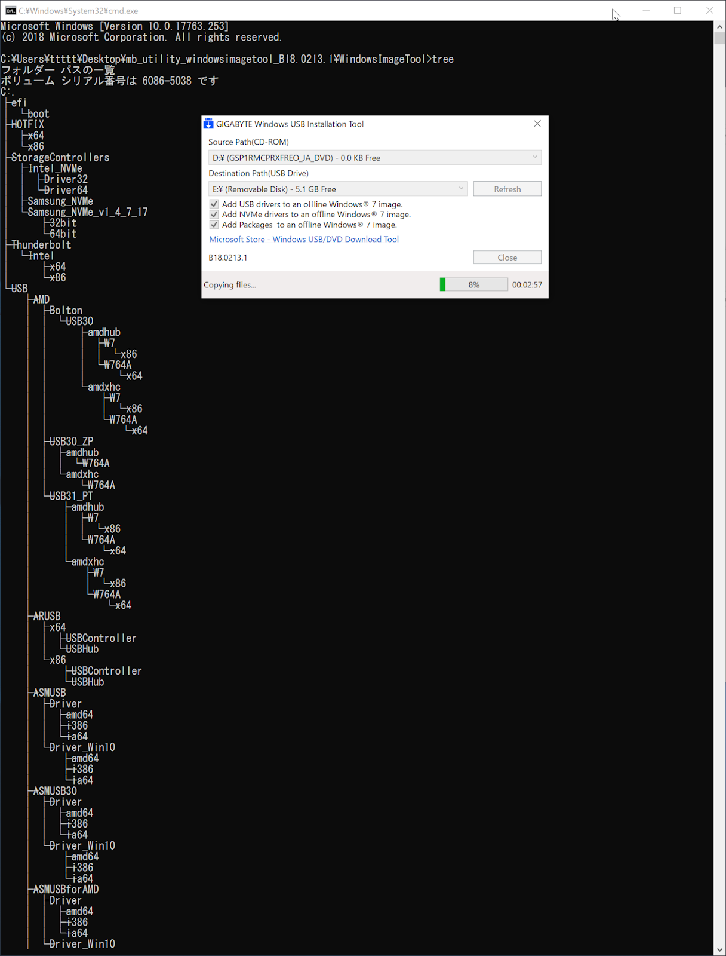
Task: Click the B18.0213.1 version text
Action: click(x=228, y=258)
